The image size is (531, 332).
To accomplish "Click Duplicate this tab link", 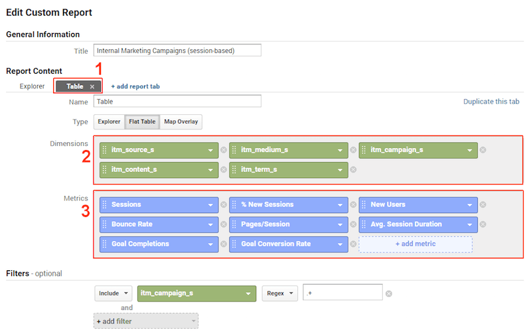I will [x=491, y=102].
